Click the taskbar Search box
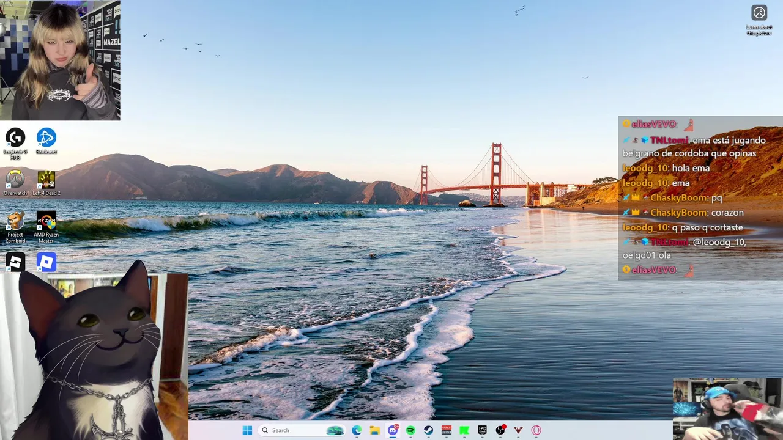 (302, 430)
